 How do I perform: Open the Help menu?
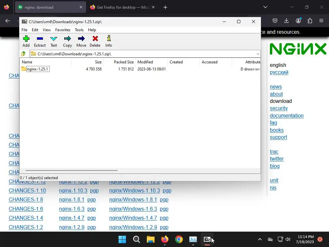click(x=92, y=30)
